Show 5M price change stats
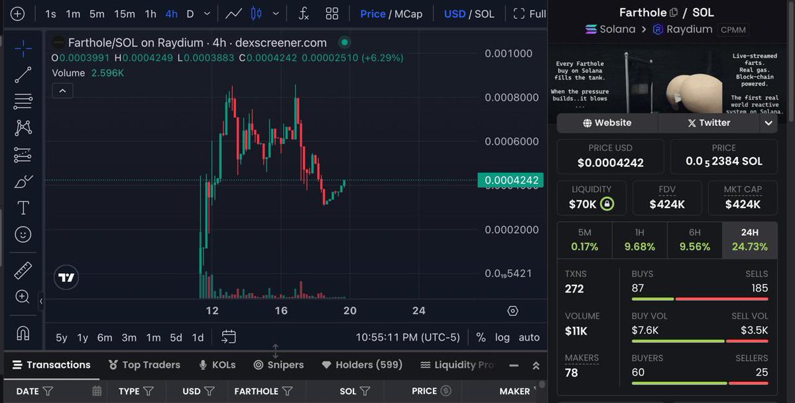This screenshot has width=795, height=403. 585,241
